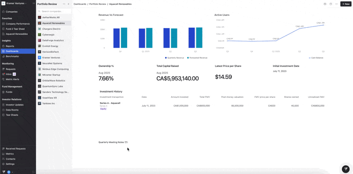Collapse the left navigation sidebar
Screen dimensions: 353x174
[34, 4]
